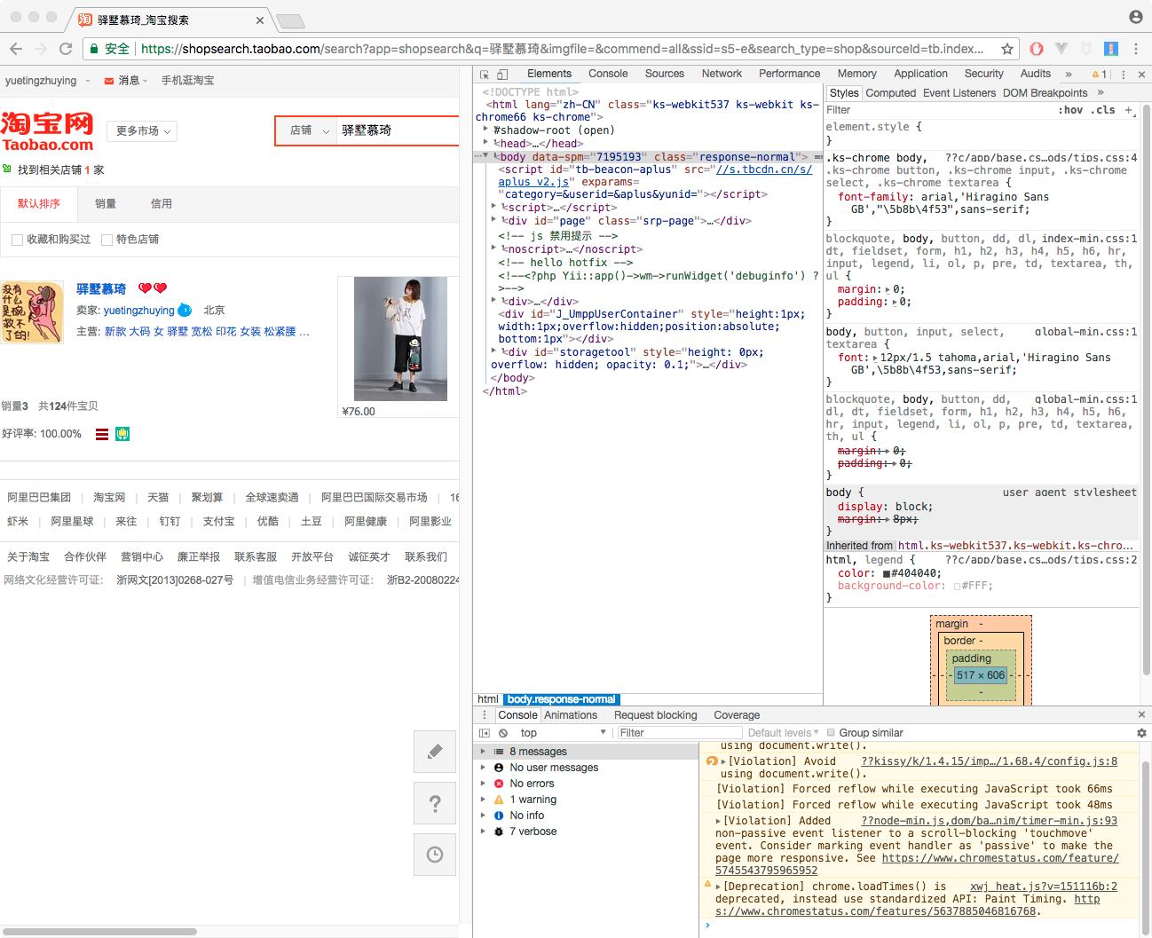Bookmark this page with the star

click(1007, 49)
